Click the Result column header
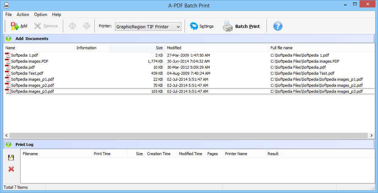The height and width of the screenshot is (193, 378). coord(274,154)
